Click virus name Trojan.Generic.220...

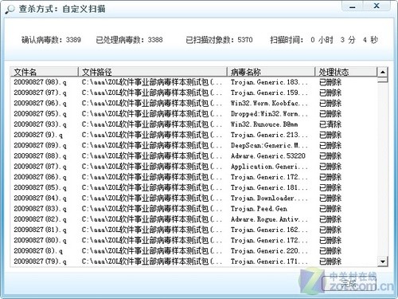pos(269,251)
